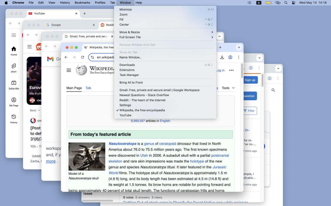Close the YouTube tab
The height and width of the screenshot is (206, 331).
point(76,14)
